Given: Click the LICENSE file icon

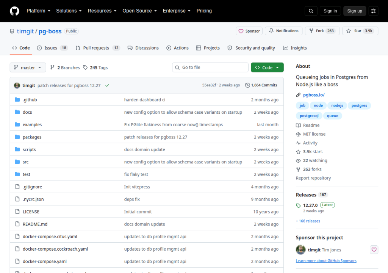Looking at the screenshot, I should (x=17, y=211).
